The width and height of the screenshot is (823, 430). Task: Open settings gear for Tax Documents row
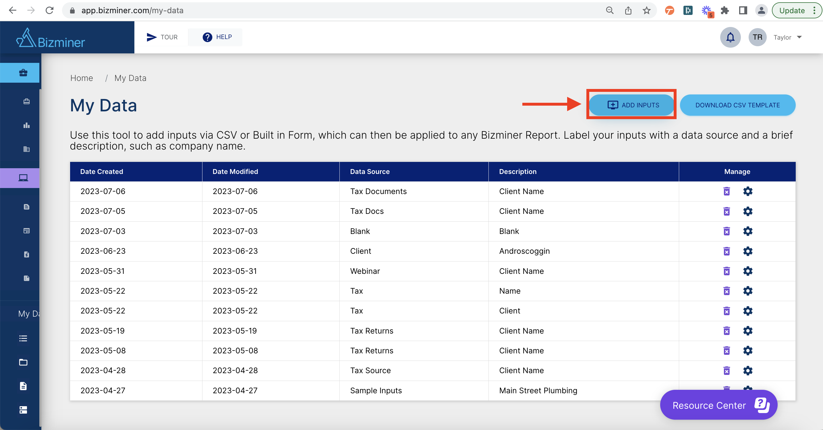(x=747, y=191)
